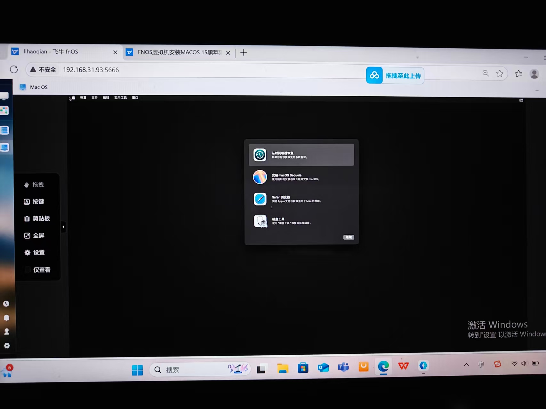Click the favorites star in address bar
This screenshot has width=546, height=409.
point(500,74)
